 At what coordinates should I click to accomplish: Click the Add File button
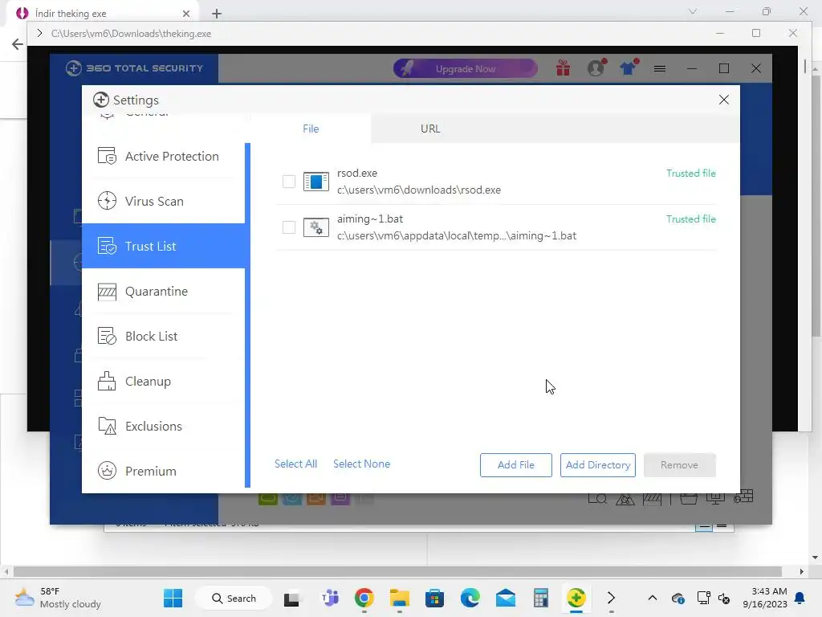click(516, 465)
